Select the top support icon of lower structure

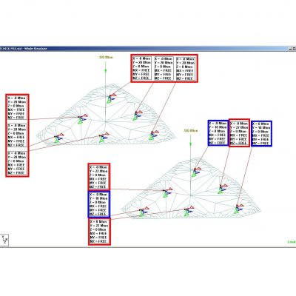click(196, 172)
